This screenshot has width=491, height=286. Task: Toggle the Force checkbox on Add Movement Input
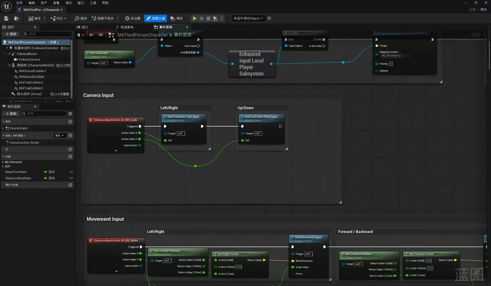pyautogui.click(x=305, y=274)
